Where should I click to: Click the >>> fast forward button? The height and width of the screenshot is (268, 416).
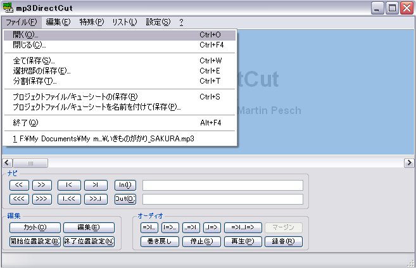point(42,199)
